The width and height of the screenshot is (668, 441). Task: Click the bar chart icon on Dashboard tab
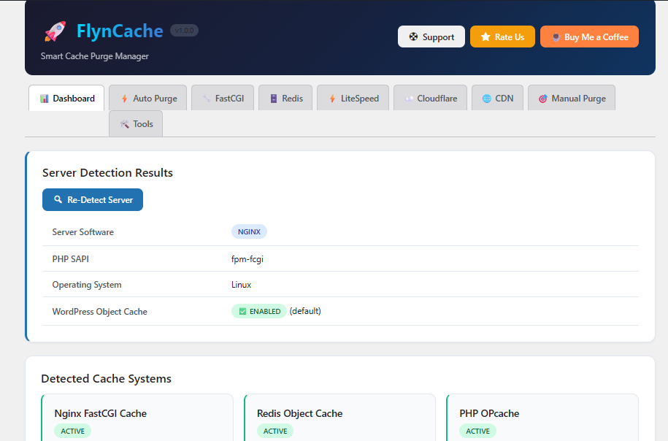[x=45, y=99]
